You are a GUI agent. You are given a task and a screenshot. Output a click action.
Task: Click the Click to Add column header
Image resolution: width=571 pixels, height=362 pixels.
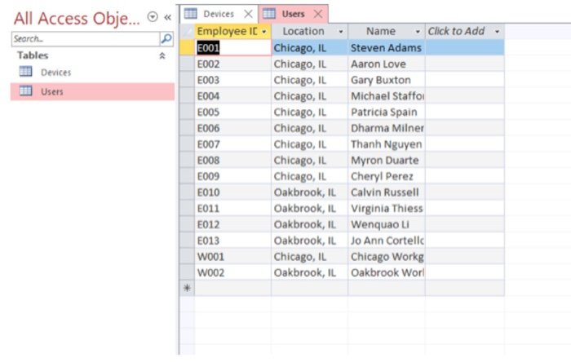point(465,31)
